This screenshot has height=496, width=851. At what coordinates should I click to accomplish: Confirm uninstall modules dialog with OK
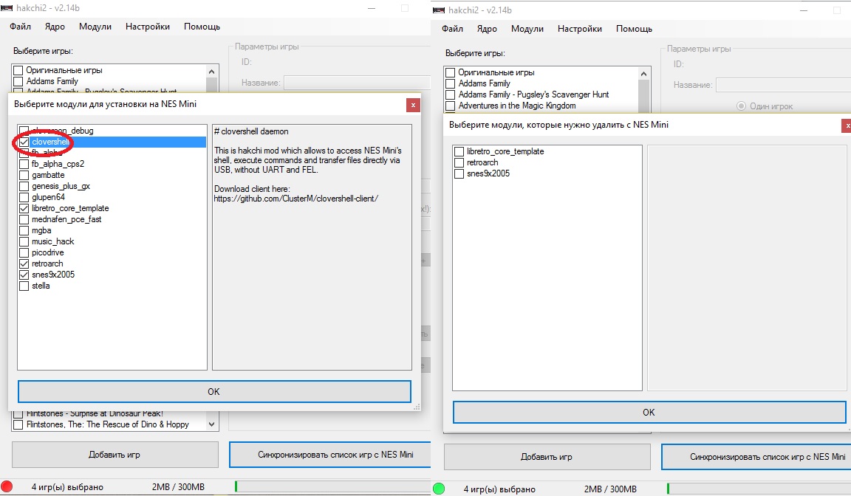pyautogui.click(x=649, y=412)
